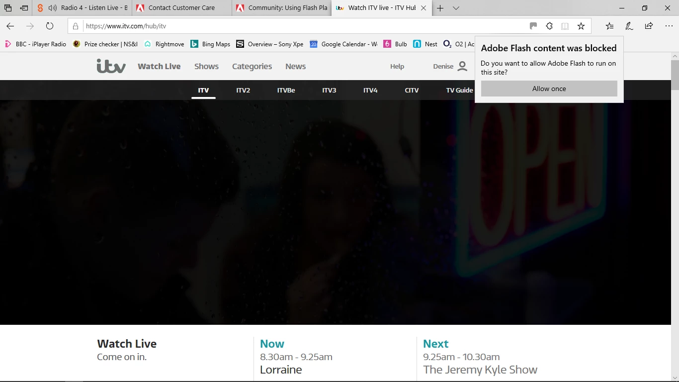Image resolution: width=679 pixels, height=382 pixels.
Task: Show tab previews chevron
Action: [456, 8]
